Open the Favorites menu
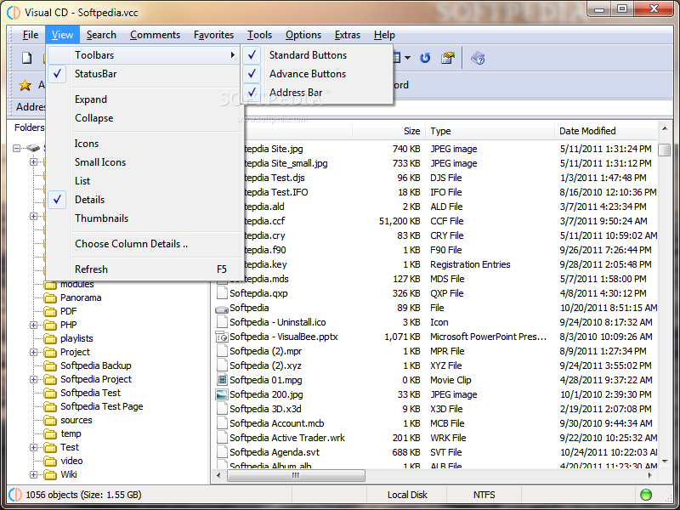This screenshot has width=680, height=510. coord(213,35)
